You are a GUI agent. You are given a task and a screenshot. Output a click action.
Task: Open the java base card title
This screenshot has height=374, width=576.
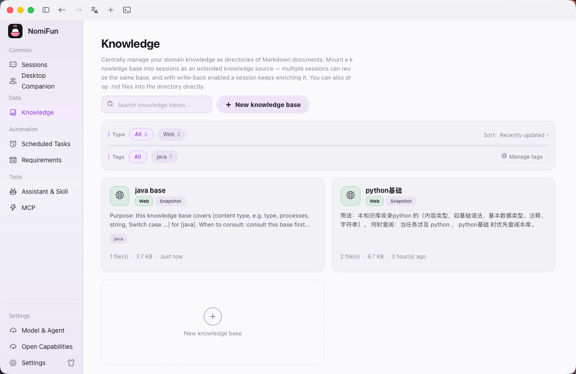pyautogui.click(x=150, y=191)
